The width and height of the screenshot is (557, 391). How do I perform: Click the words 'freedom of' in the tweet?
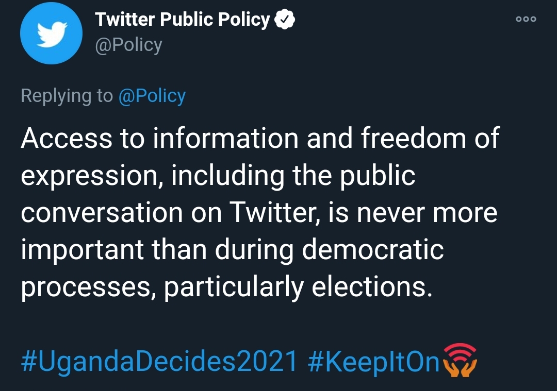(x=430, y=138)
